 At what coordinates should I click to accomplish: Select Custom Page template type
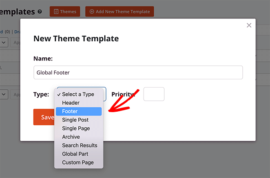tap(77, 162)
